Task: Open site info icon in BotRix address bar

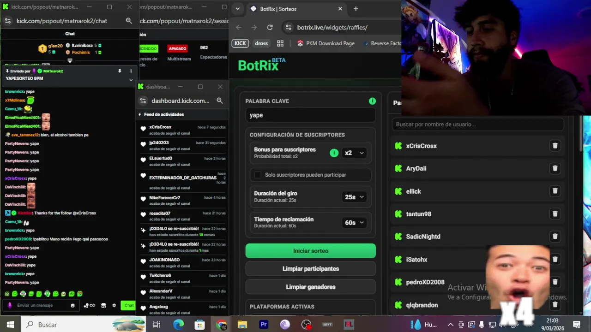Action: coord(289,27)
